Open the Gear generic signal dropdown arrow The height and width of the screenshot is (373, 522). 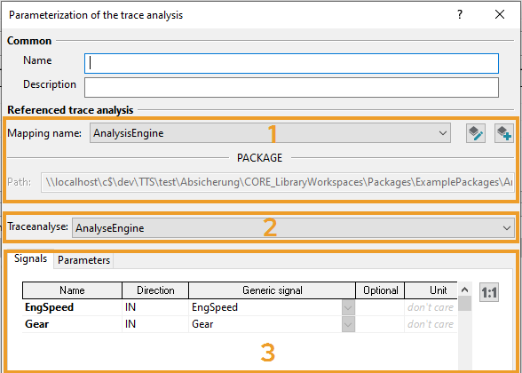tap(348, 324)
